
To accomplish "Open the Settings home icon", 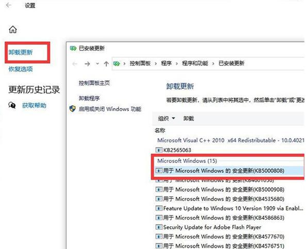I will coord(13,29).
